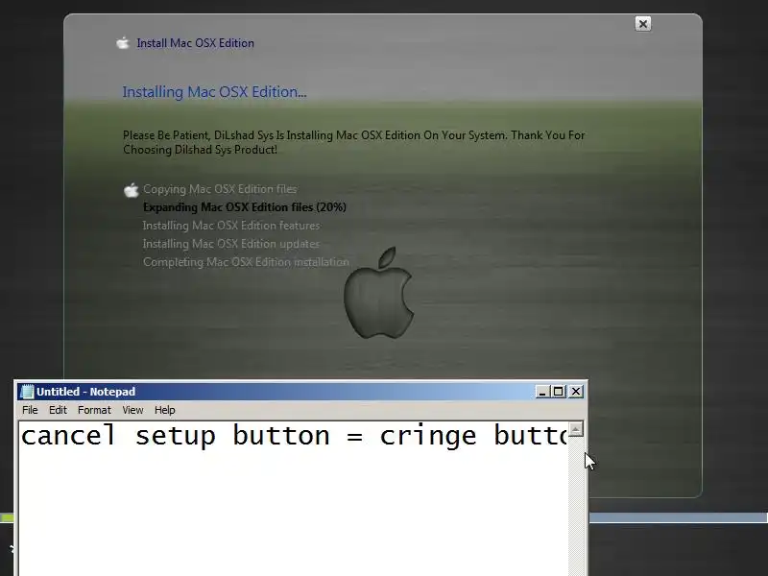Click the 'Please Be Patient' message text
768x576 pixels.
pos(353,142)
